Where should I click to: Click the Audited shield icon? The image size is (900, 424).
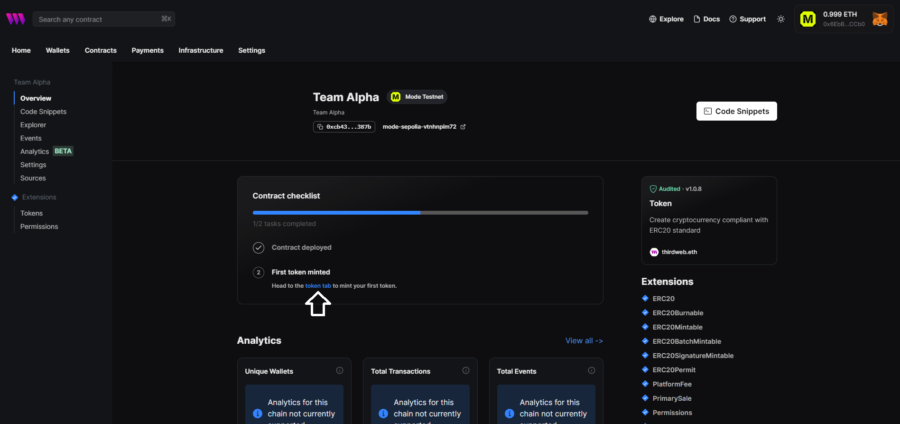(x=653, y=189)
